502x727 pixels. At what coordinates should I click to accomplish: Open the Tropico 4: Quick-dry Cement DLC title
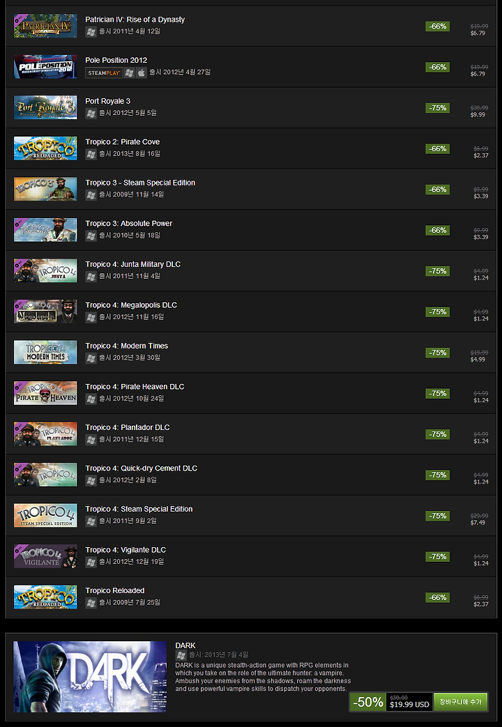tap(142, 468)
